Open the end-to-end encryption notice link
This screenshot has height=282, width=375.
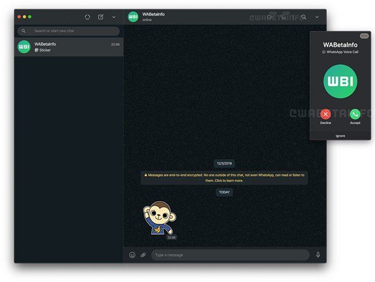coord(224,178)
